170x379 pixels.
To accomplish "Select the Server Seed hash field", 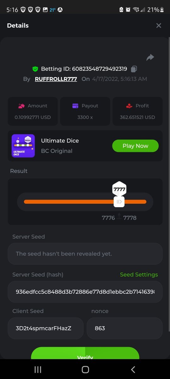I will 85,292.
